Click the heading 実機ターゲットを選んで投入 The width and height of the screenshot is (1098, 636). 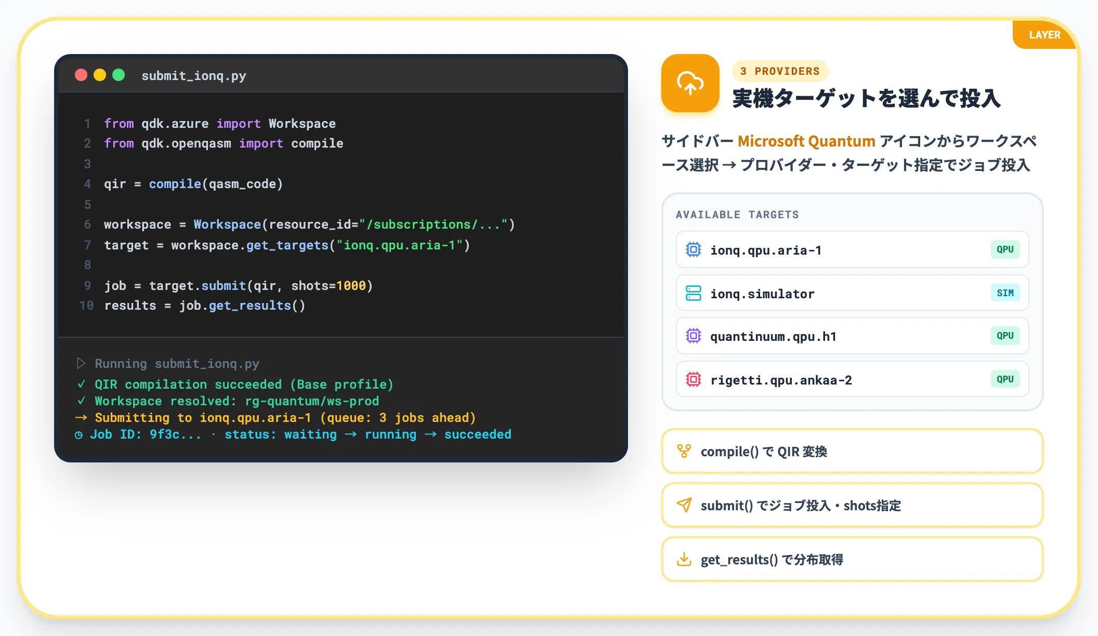[867, 99]
